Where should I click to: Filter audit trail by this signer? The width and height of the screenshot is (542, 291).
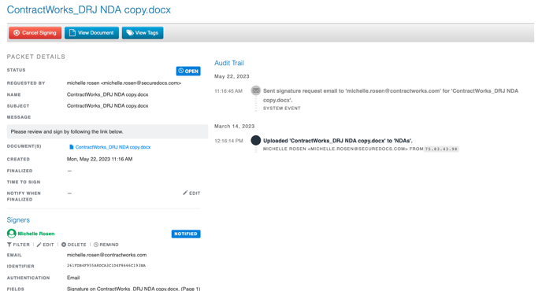click(x=18, y=245)
